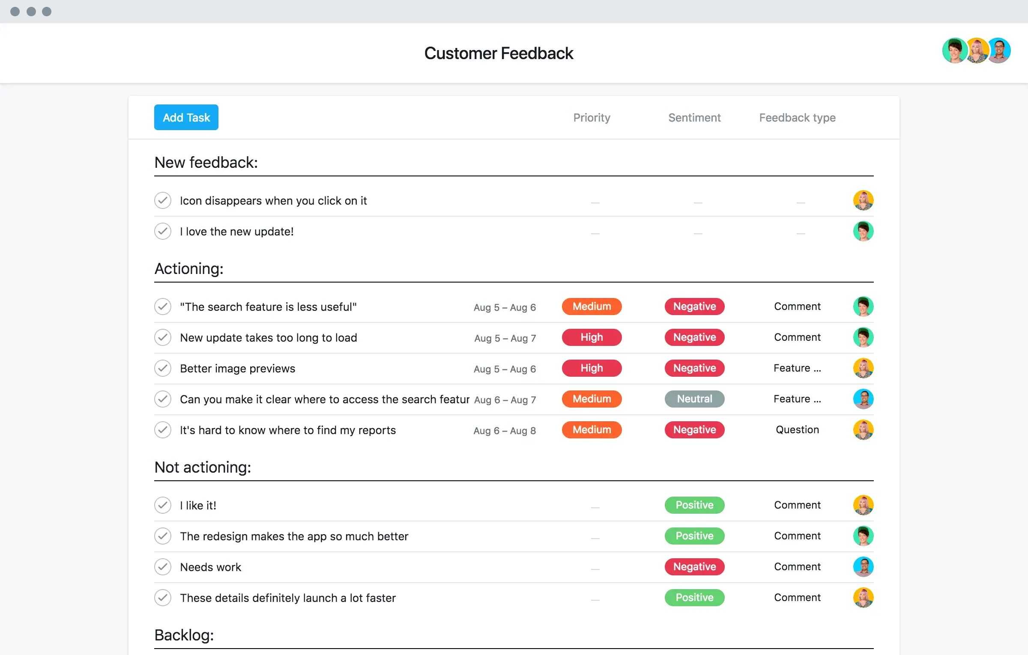Click the High priority badge on 'Better image previews'
The image size is (1028, 655).
pyautogui.click(x=592, y=368)
